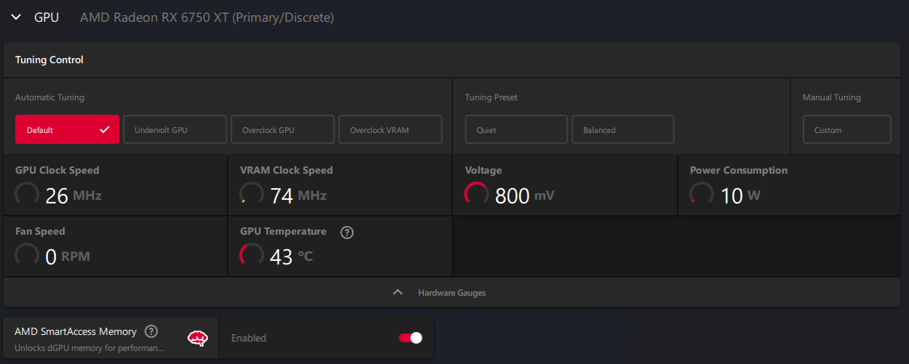Click the AMD Radeon RX 6750 XT title
The image size is (909, 364).
coord(207,17)
